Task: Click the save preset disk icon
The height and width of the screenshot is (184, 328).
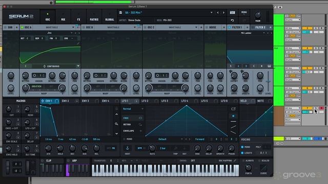Action: (121, 12)
